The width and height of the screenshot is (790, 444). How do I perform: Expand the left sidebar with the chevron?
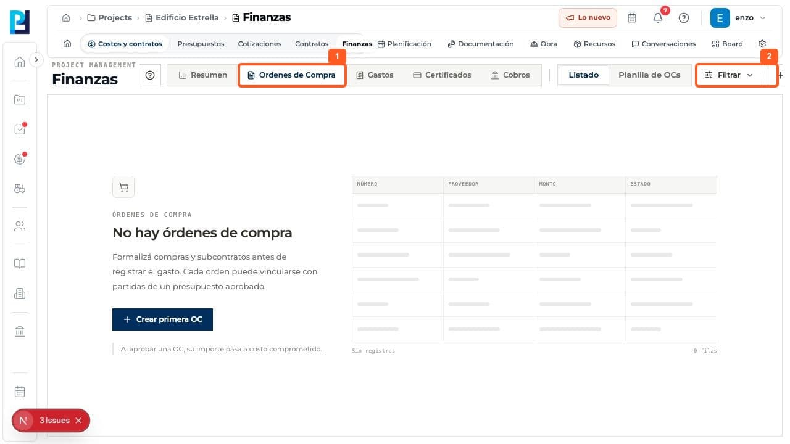click(36, 60)
